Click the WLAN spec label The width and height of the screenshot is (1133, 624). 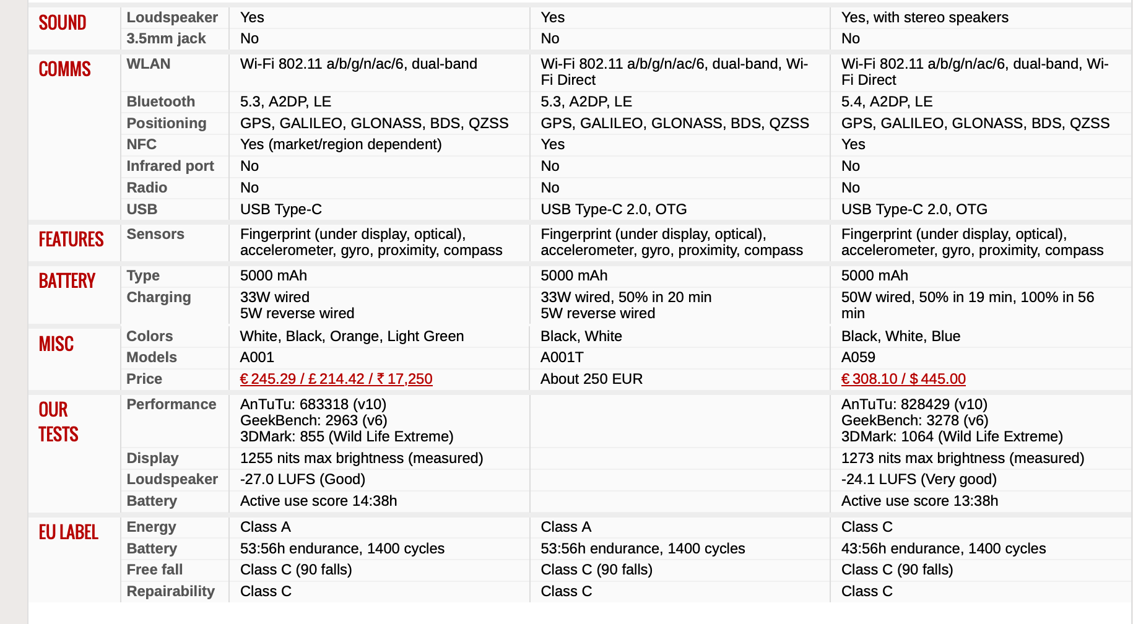click(x=148, y=64)
